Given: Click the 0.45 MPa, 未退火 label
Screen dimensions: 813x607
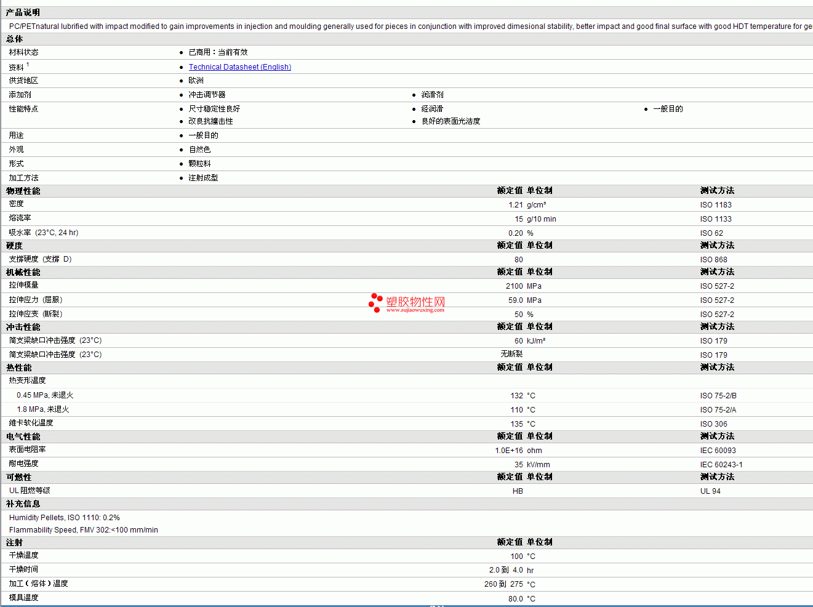Looking at the screenshot, I should [45, 395].
